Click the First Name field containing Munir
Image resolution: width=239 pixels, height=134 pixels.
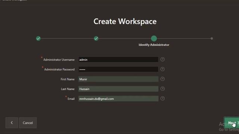118,79
